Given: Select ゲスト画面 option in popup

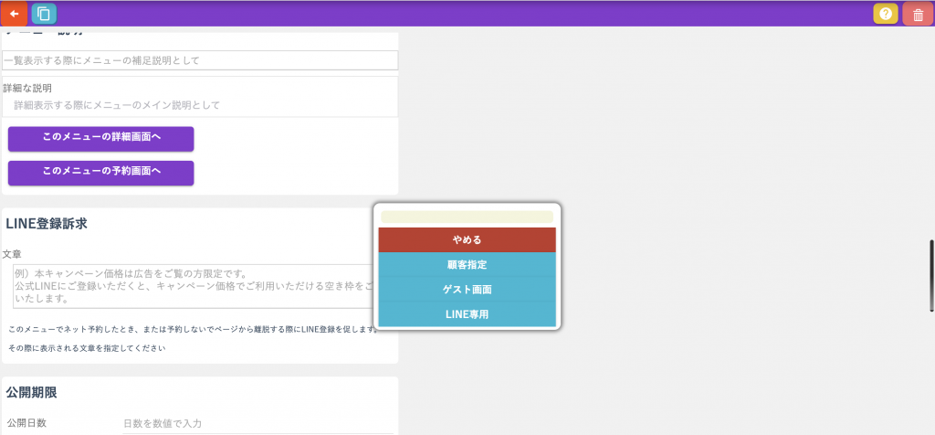Looking at the screenshot, I should (467, 290).
